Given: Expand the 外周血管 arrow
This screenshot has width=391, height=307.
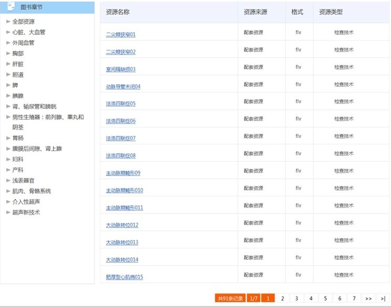Looking at the screenshot, I should click(x=8, y=43).
